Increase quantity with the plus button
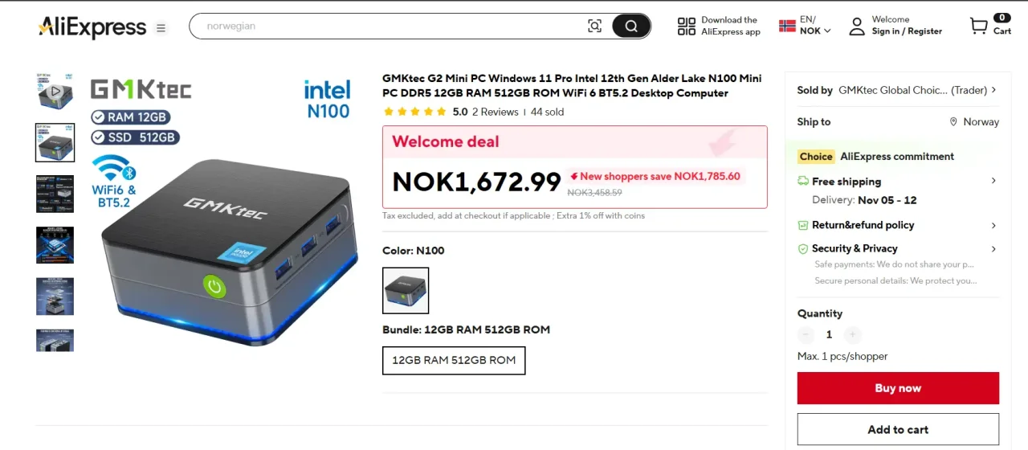Image resolution: width=1028 pixels, height=450 pixels. click(853, 334)
